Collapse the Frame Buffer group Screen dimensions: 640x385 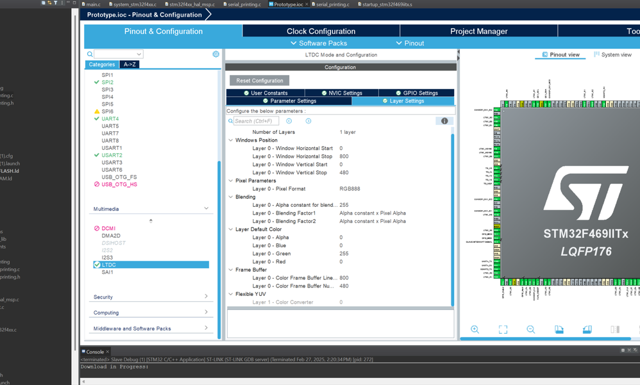231,270
